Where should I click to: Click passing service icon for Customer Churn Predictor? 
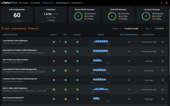pyautogui.click(x=54, y=80)
